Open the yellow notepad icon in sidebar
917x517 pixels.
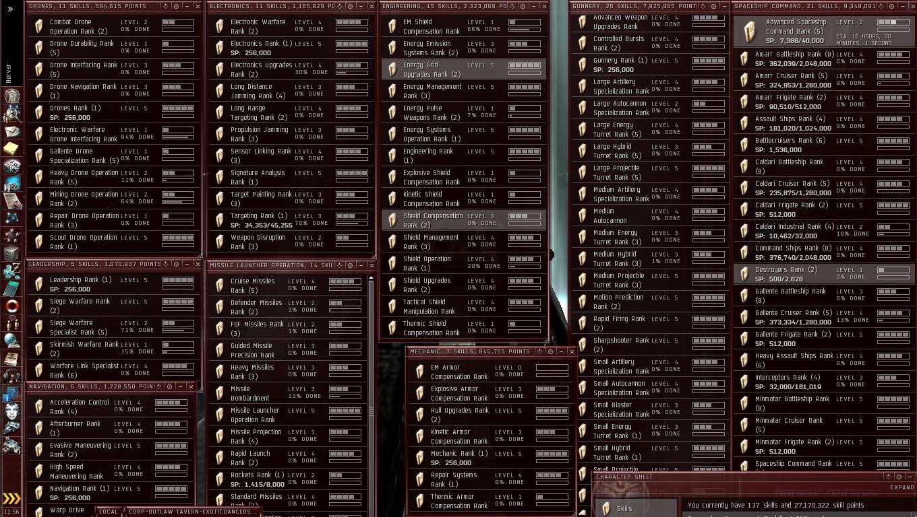[x=11, y=148]
